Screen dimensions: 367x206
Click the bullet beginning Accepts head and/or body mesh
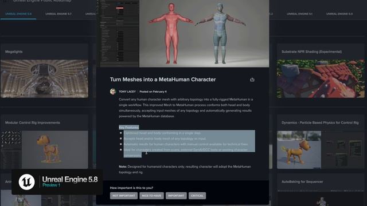point(165,138)
